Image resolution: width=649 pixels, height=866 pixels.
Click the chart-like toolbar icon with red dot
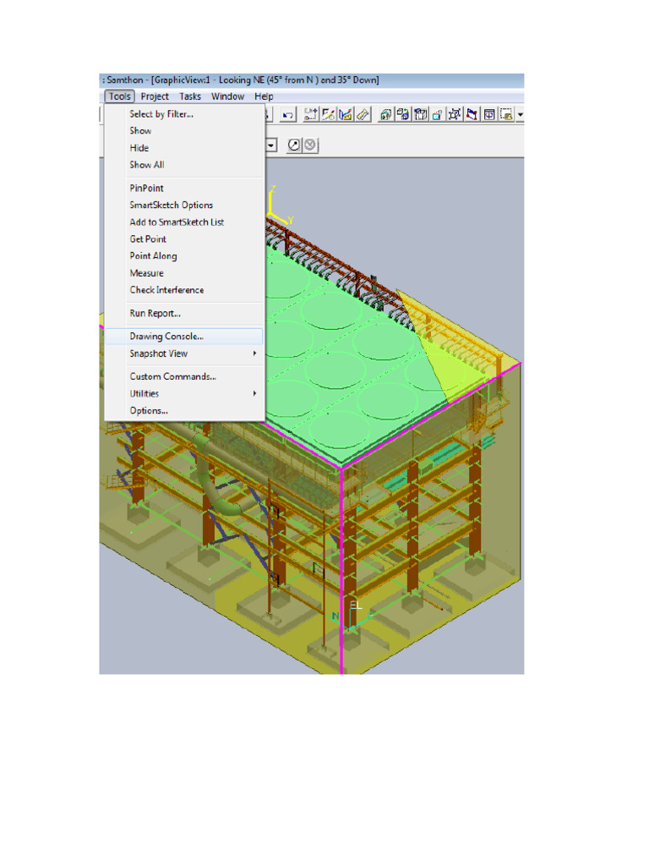[x=346, y=114]
